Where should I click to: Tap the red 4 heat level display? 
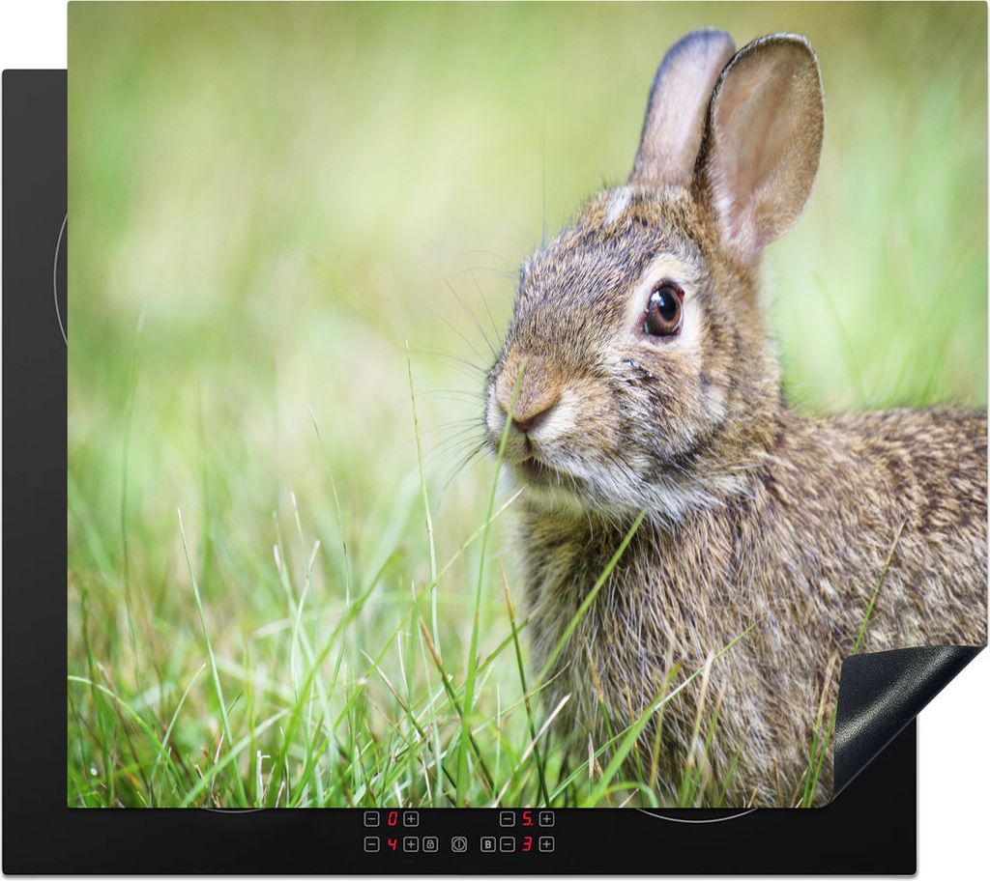pyautogui.click(x=392, y=844)
